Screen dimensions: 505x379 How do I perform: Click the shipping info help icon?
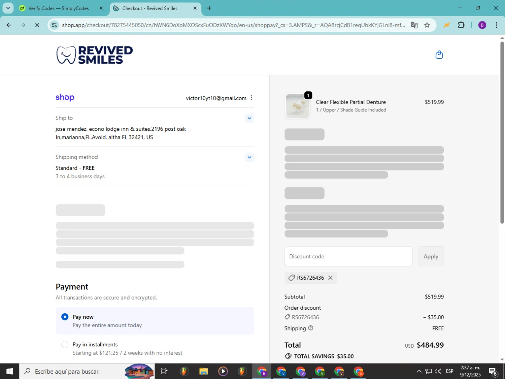tap(311, 328)
